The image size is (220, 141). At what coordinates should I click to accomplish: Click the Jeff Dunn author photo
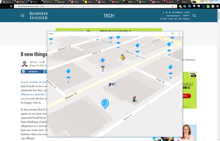point(24,64)
